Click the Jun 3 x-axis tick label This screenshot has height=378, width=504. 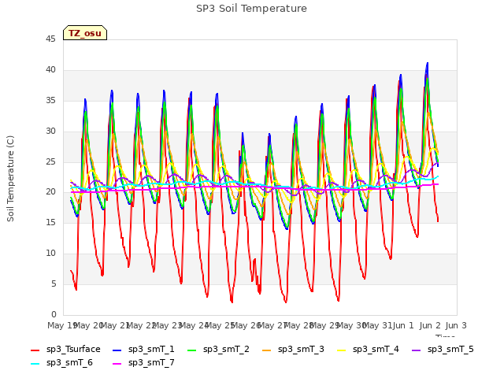pyautogui.click(x=456, y=325)
